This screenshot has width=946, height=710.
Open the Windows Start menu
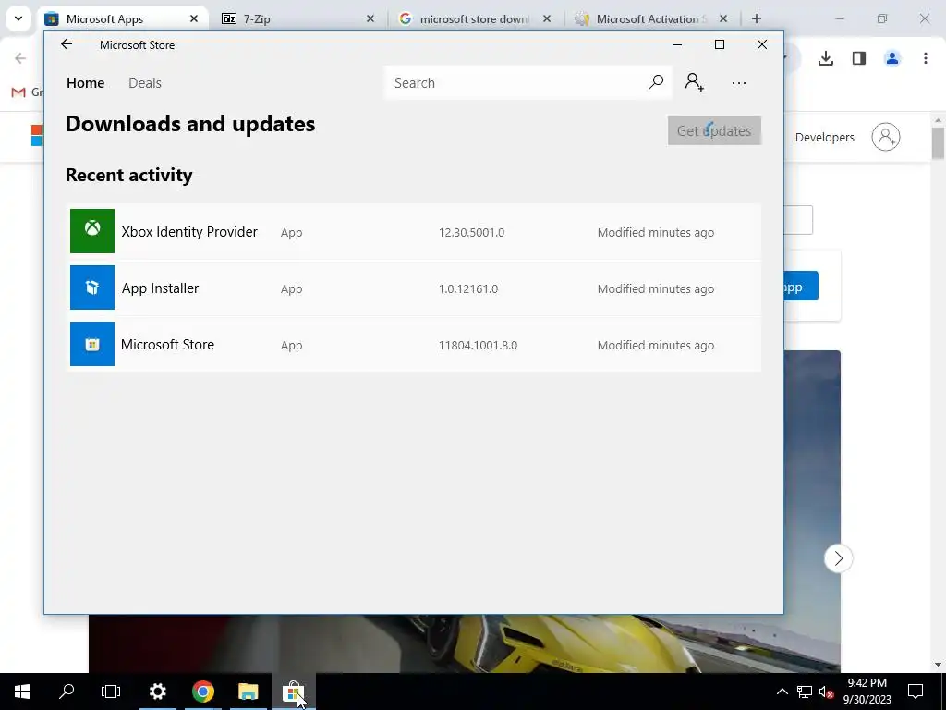point(22,692)
